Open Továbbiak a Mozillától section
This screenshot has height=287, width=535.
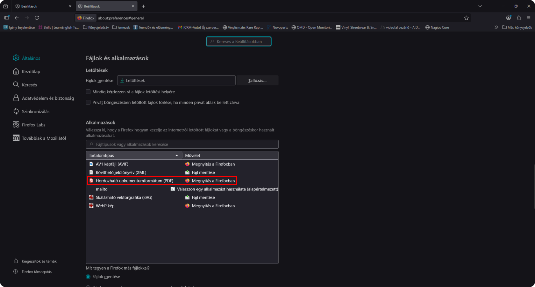[x=44, y=138]
